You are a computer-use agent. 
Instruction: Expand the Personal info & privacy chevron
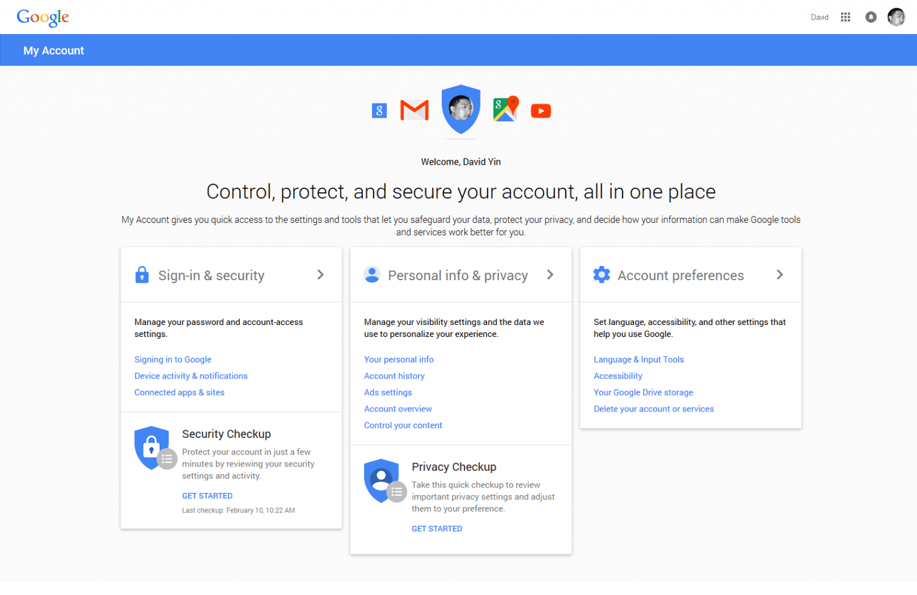[550, 275]
